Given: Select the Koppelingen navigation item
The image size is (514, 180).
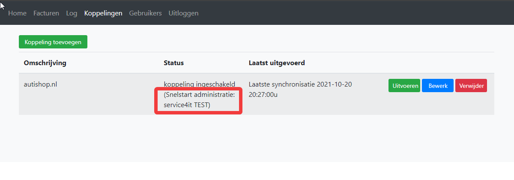Looking at the screenshot, I should pos(103,13).
